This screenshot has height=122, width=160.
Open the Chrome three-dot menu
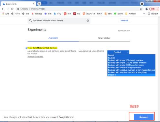tap(157, 9)
